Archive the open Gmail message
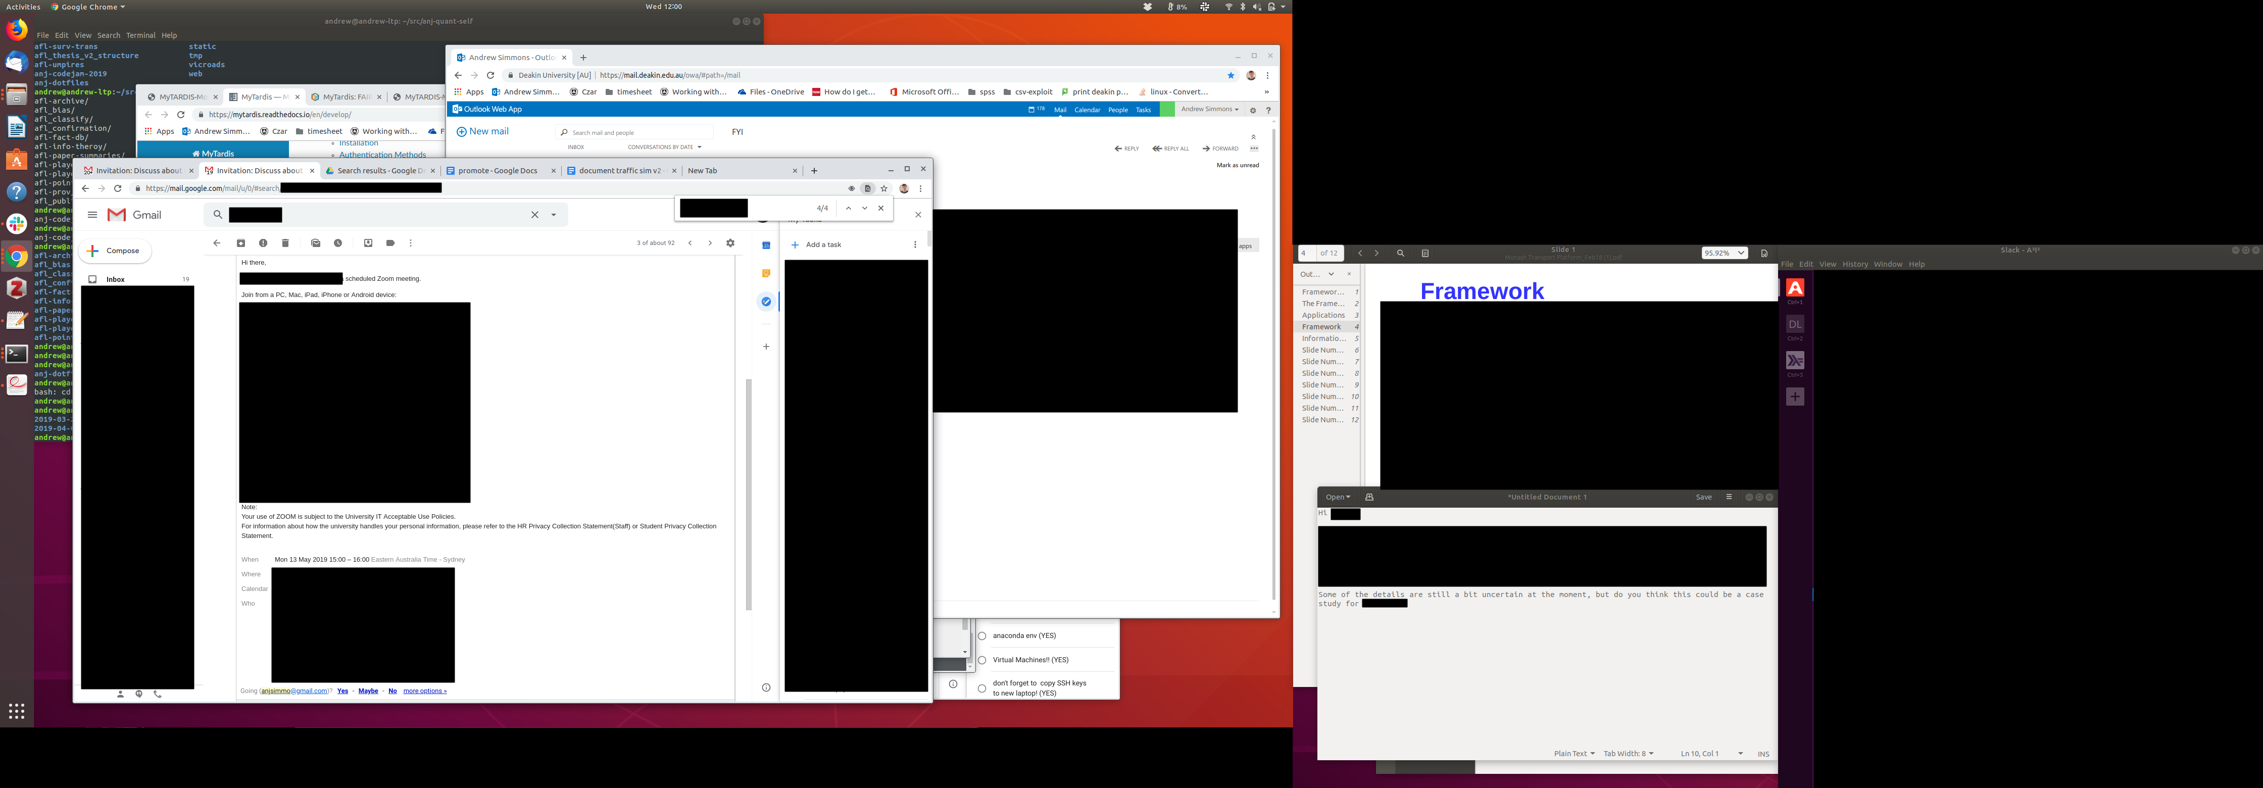Viewport: 2263px width, 788px height. (241, 243)
